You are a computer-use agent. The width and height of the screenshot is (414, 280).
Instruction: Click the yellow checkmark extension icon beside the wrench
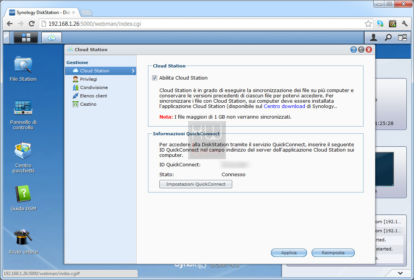[x=392, y=24]
